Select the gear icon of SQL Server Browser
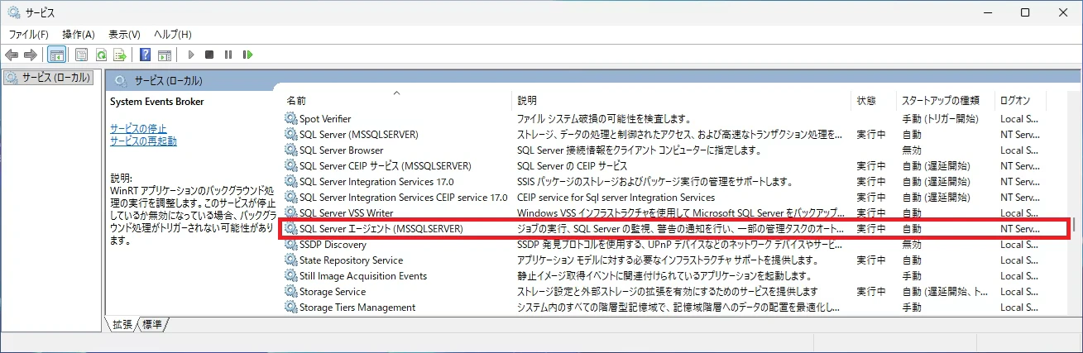The width and height of the screenshot is (1083, 353). tap(290, 150)
